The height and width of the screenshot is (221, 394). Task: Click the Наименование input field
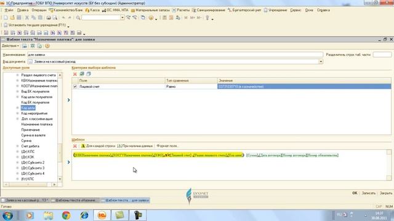tap(175, 55)
